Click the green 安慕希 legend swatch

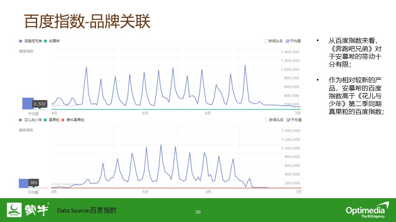[x=45, y=41]
